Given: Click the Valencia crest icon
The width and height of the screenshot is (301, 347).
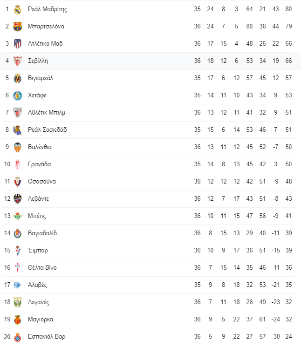Looking at the screenshot, I should (x=18, y=147).
